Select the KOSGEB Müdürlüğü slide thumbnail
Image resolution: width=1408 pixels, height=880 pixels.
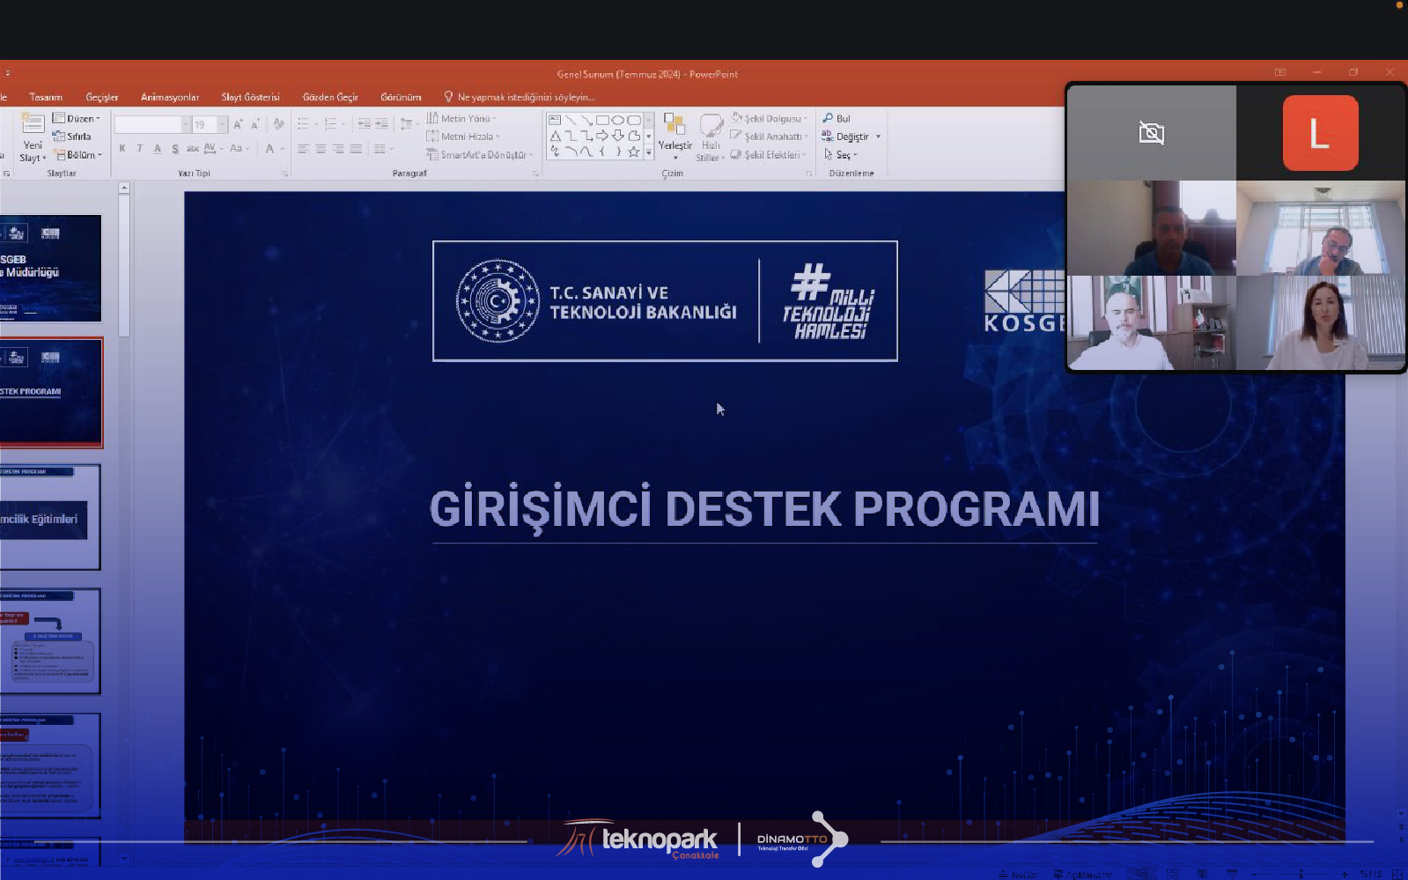[x=50, y=268]
